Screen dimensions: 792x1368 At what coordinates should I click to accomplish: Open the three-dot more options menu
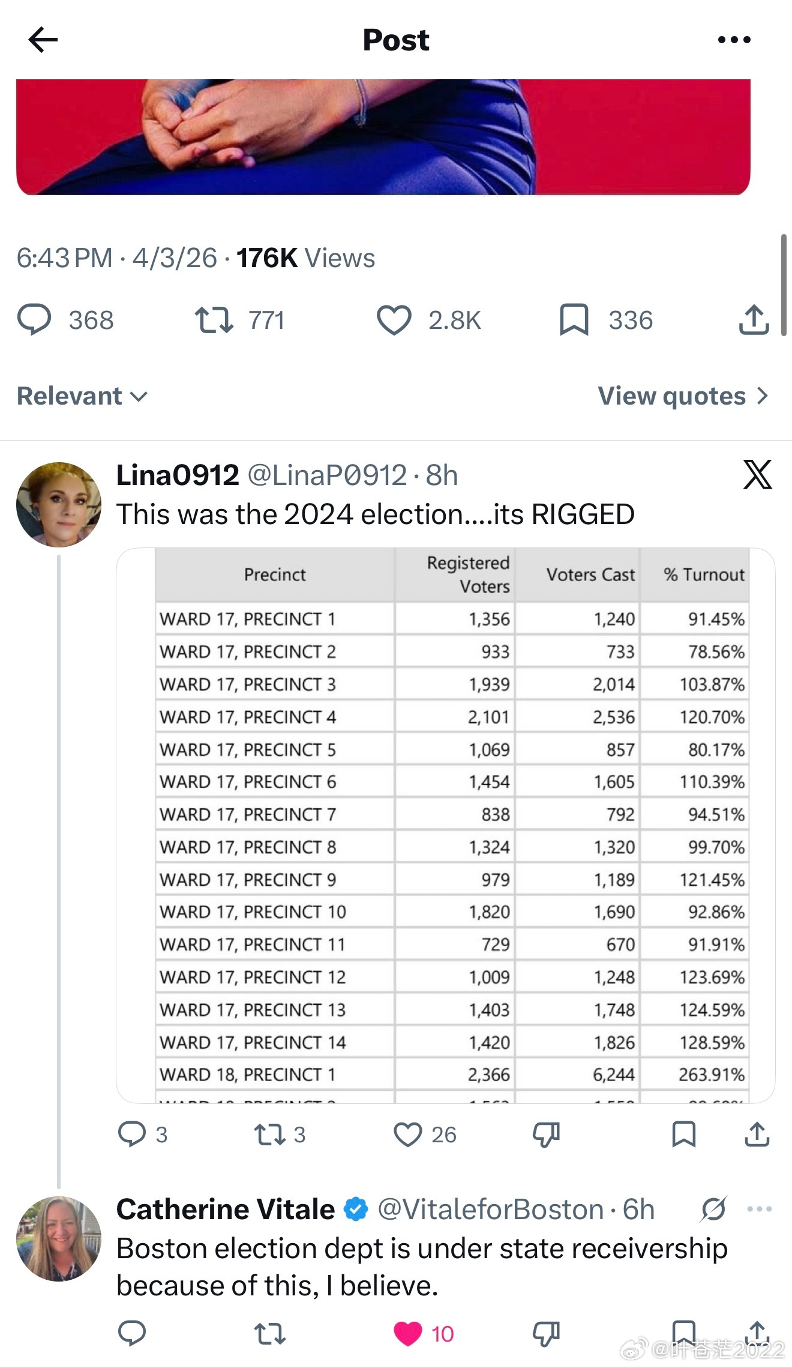coord(734,40)
